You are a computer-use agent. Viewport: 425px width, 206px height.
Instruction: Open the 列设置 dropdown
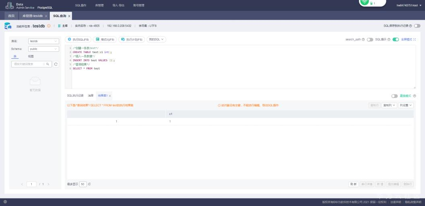[406, 105]
